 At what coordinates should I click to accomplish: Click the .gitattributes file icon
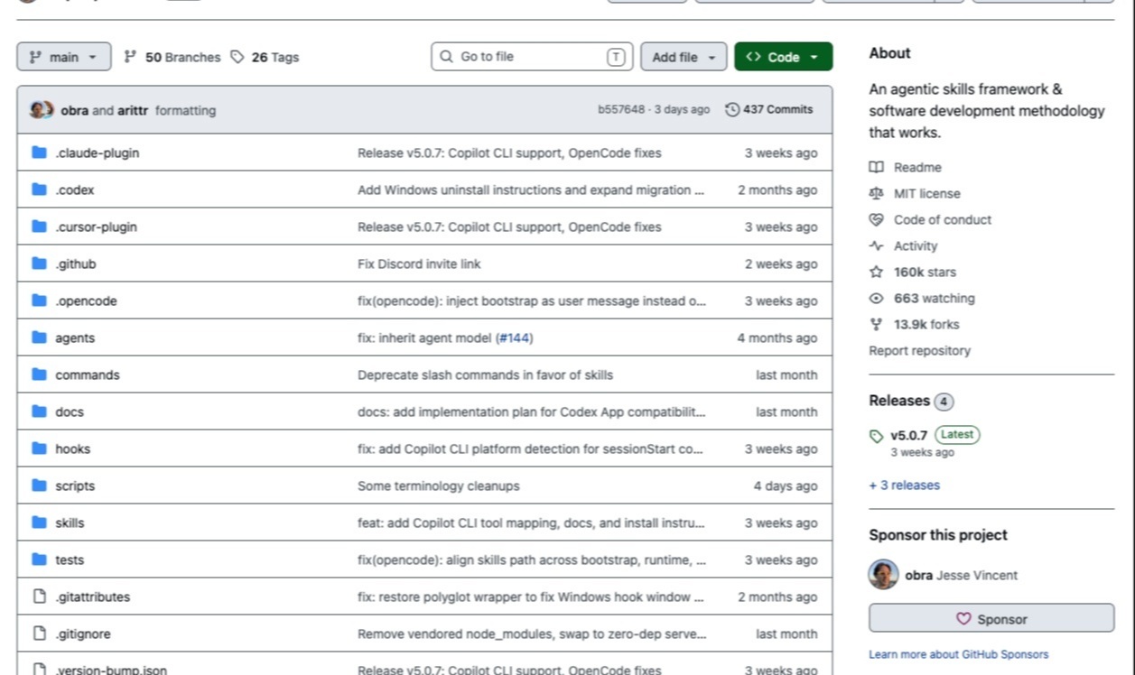pos(39,596)
